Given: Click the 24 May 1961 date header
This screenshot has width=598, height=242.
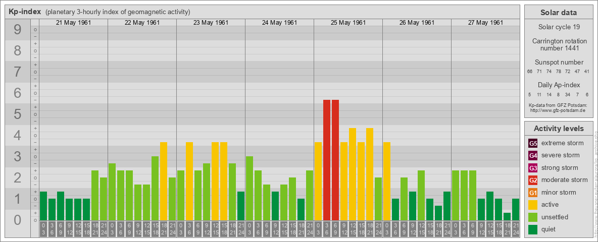Looking at the screenshot, I should pyautogui.click(x=279, y=23).
